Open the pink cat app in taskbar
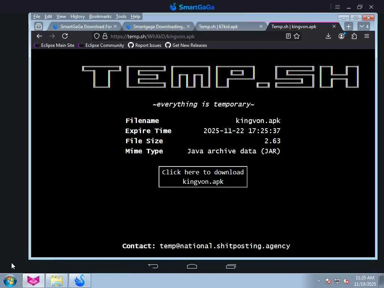This screenshot has width=384, height=288. 33,280
